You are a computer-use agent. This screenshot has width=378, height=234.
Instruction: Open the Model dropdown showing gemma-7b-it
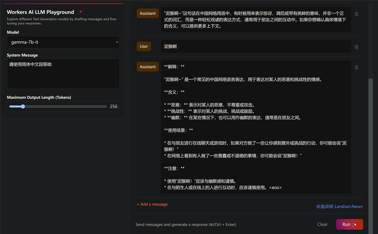pyautogui.click(x=63, y=42)
